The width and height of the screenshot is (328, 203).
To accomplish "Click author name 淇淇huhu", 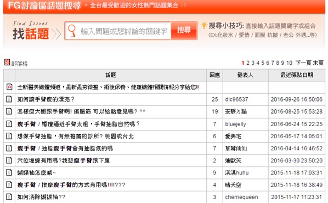I will [x=237, y=173].
